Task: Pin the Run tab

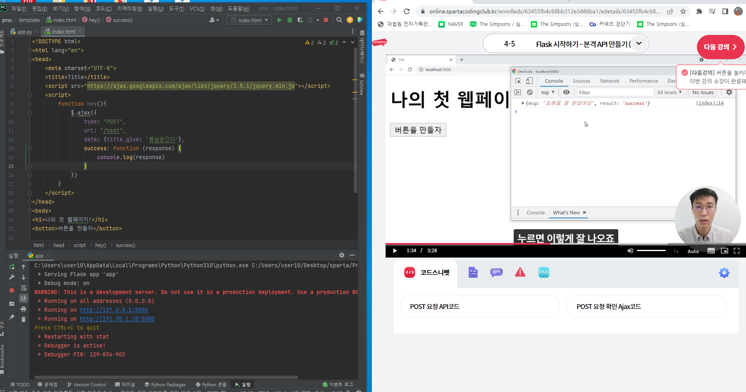Action: 12,317
